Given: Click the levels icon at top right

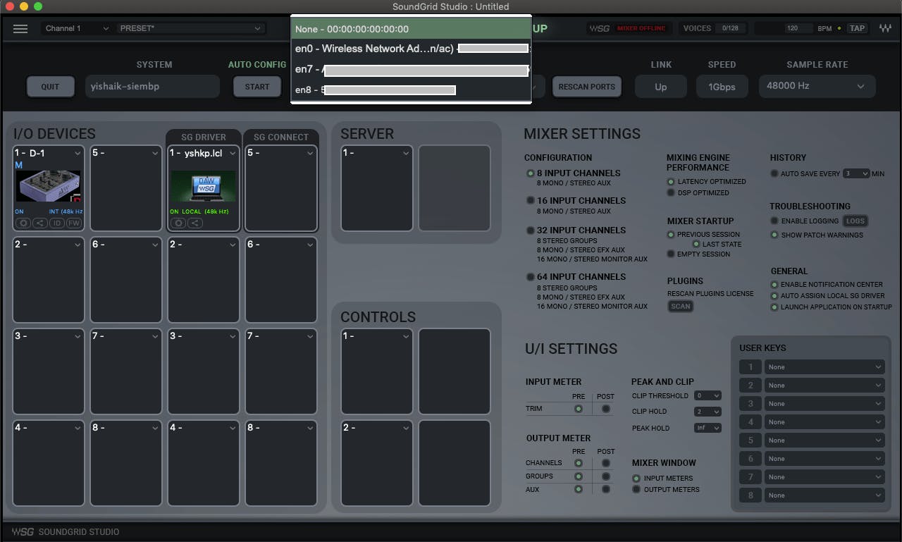Looking at the screenshot, I should pyautogui.click(x=885, y=28).
